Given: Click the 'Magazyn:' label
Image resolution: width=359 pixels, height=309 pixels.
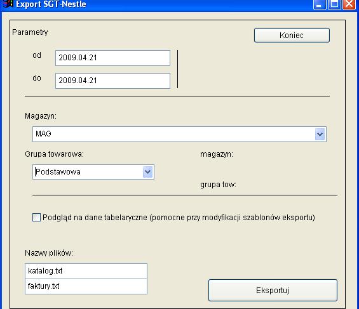Looking at the screenshot, I should [41, 116].
